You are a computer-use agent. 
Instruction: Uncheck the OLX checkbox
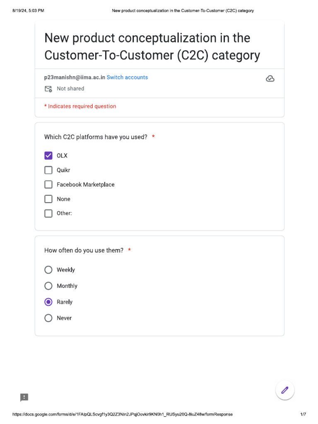[48, 156]
